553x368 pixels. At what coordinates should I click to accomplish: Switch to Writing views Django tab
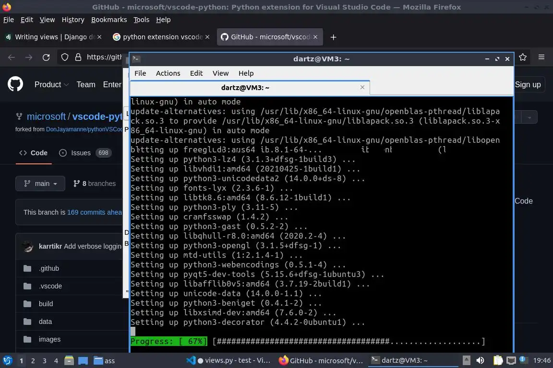[53, 37]
